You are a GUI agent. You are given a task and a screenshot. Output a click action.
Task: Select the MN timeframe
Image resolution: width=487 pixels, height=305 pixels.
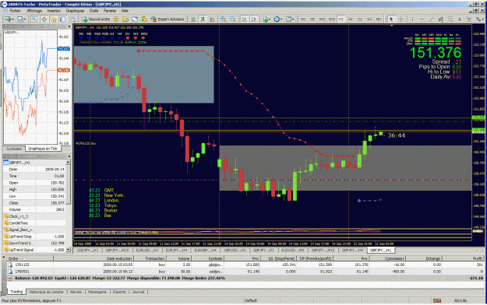(379, 19)
